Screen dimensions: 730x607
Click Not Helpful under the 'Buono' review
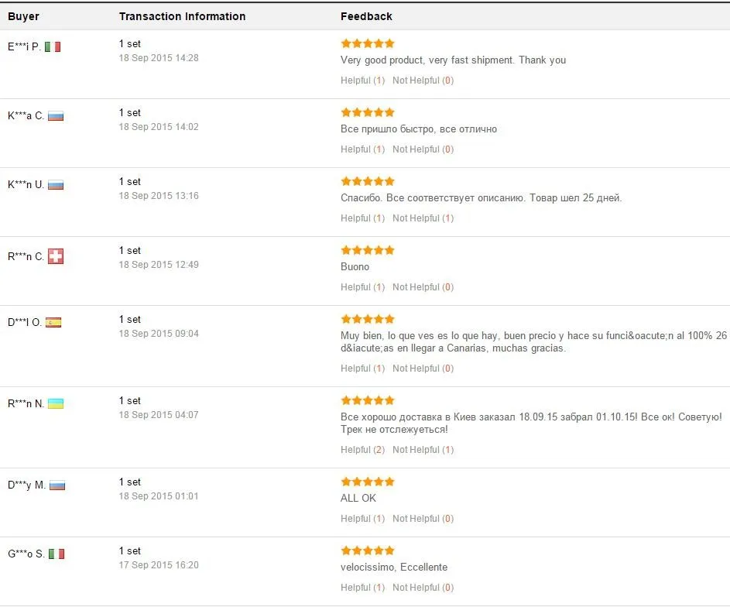click(x=423, y=286)
